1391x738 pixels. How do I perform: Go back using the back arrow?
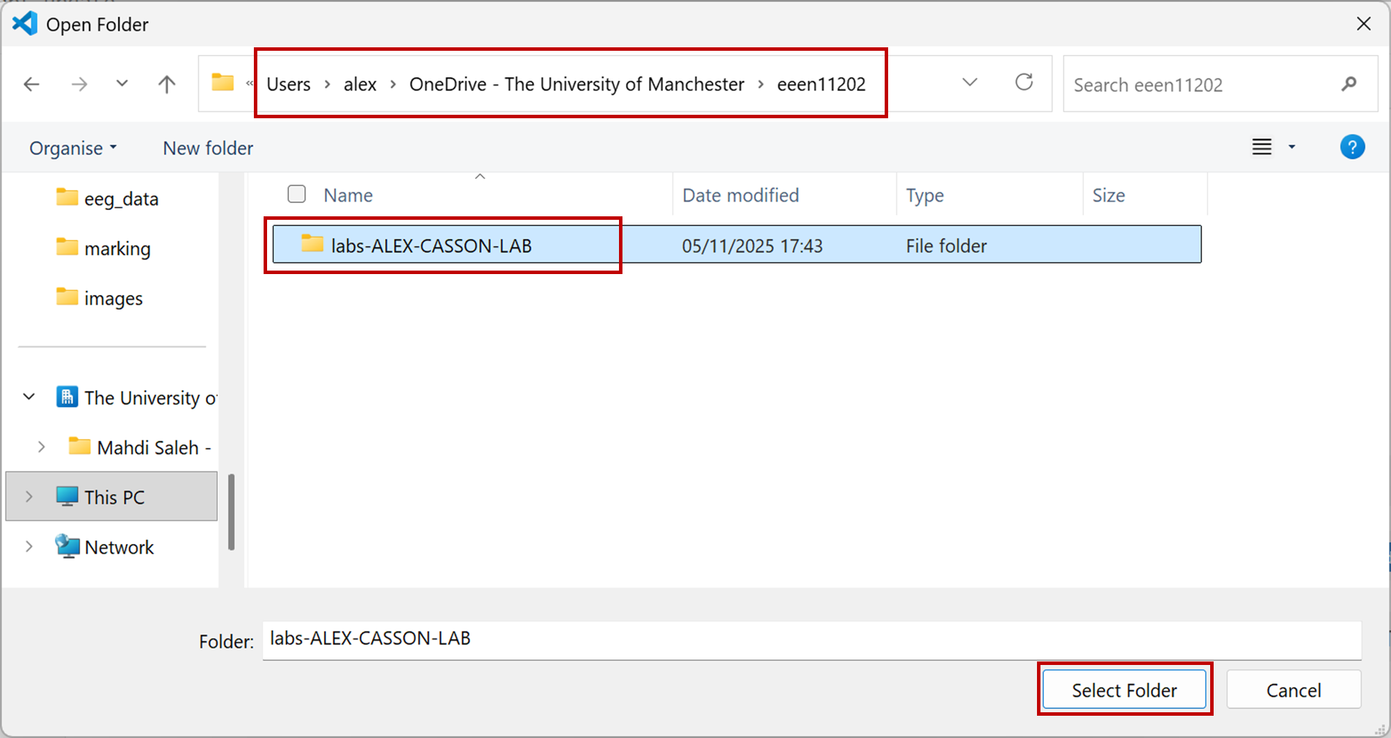(31, 84)
